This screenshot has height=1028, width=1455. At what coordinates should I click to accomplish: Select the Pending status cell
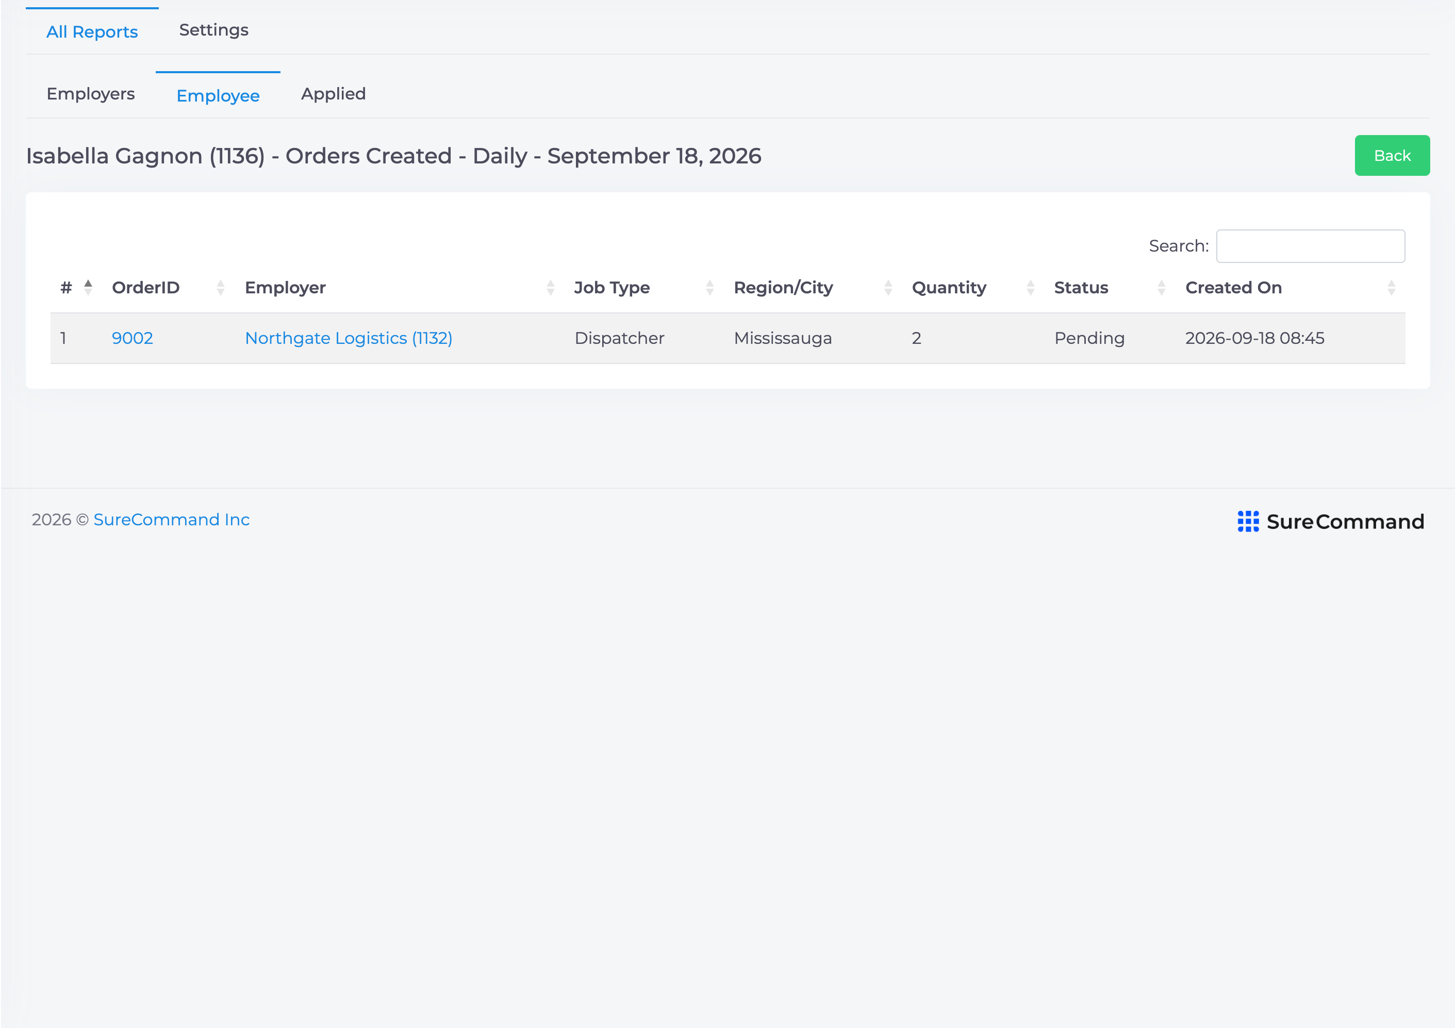pos(1089,338)
